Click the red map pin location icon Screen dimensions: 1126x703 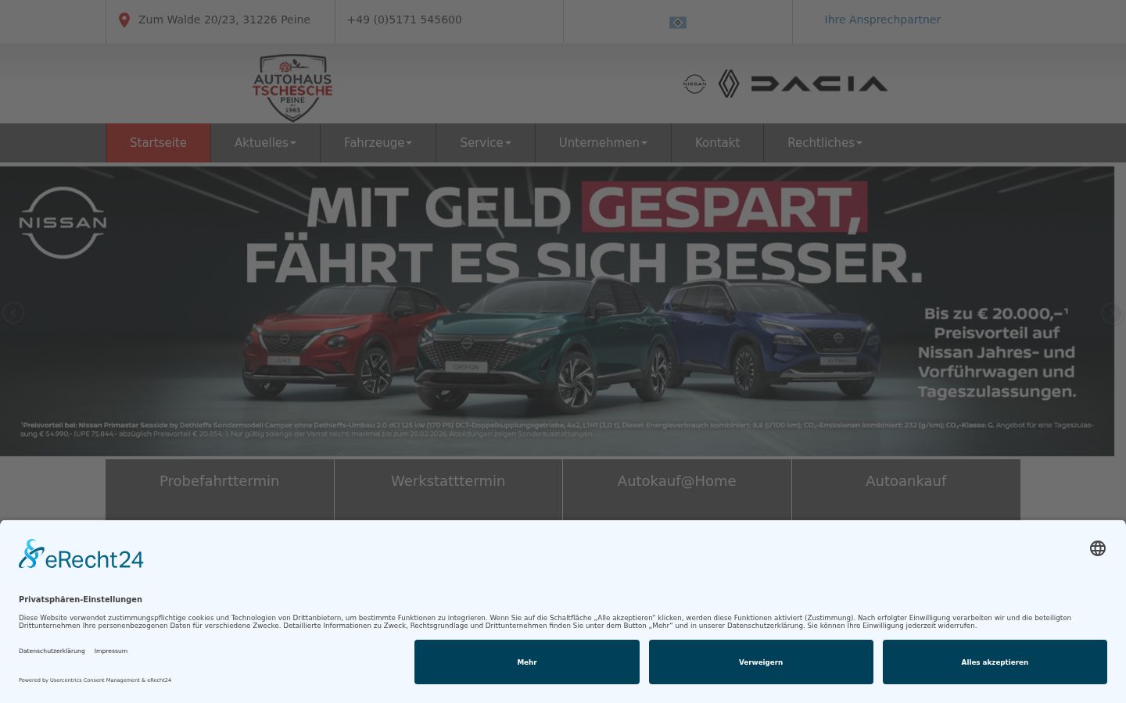[124, 20]
